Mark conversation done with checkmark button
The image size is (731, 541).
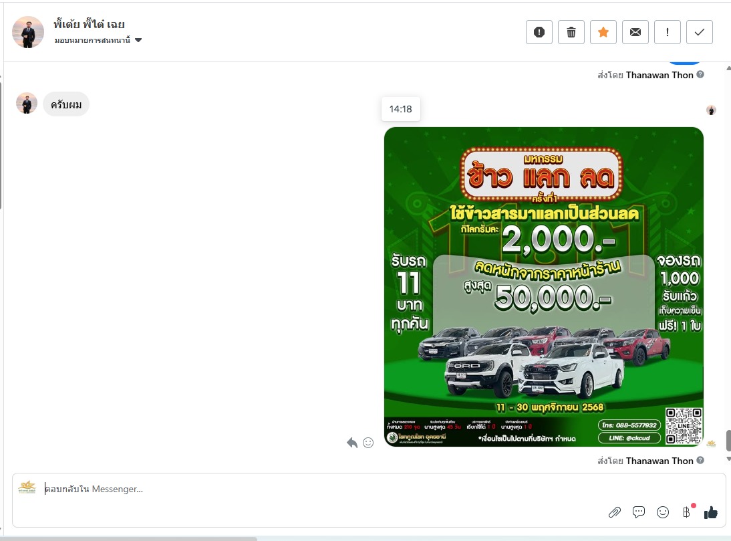tap(700, 32)
